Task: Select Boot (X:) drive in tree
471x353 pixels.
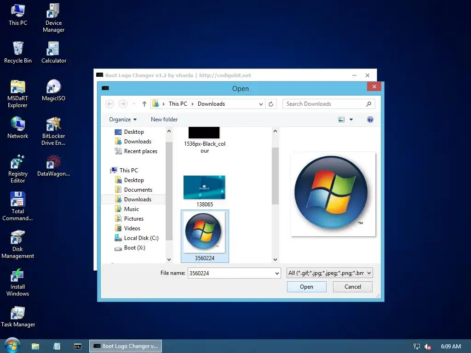Action: click(130, 248)
